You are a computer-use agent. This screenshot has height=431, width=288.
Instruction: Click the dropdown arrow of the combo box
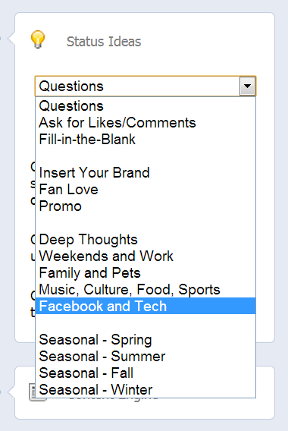coord(247,86)
